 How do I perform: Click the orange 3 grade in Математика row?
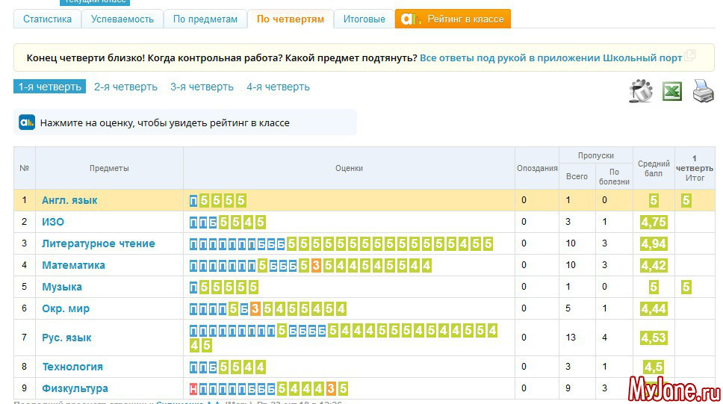317,265
